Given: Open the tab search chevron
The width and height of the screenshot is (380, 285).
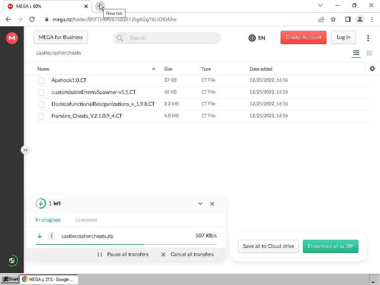Looking at the screenshot, I should (x=320, y=5).
